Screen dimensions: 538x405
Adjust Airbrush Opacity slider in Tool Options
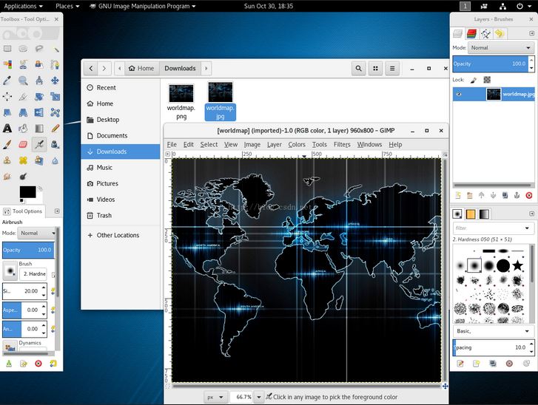coord(28,250)
